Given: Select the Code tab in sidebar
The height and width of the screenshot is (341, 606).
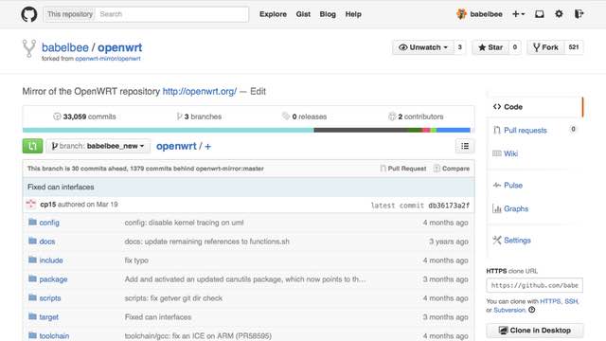Looking at the screenshot, I should tap(535, 107).
